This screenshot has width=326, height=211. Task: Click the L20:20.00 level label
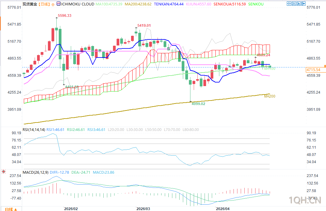pos(116,130)
